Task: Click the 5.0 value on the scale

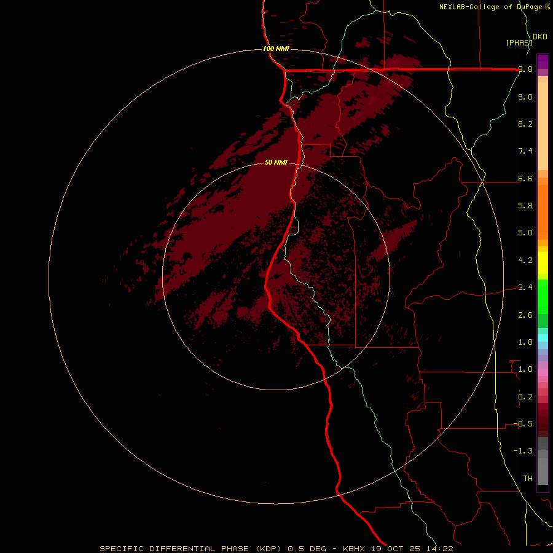Action: [525, 233]
